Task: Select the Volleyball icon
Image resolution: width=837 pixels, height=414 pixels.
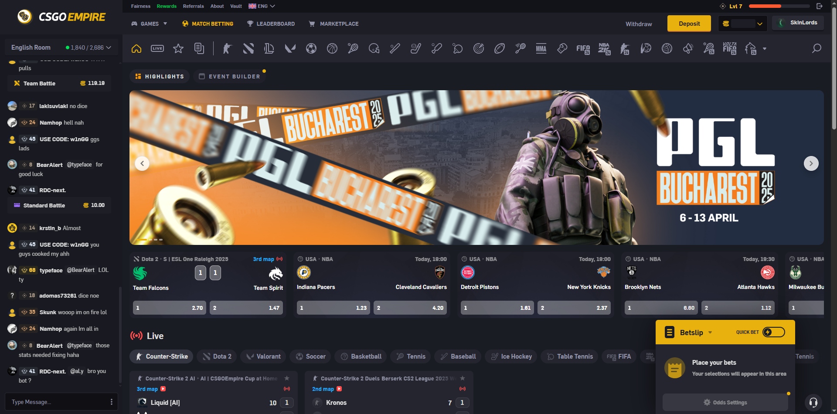Action: [667, 48]
